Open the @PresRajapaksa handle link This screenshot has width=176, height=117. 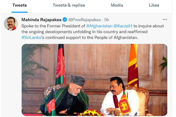pyautogui.click(x=84, y=20)
